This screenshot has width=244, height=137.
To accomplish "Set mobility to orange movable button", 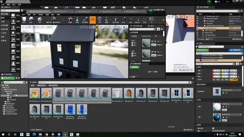I will pos(234,80).
